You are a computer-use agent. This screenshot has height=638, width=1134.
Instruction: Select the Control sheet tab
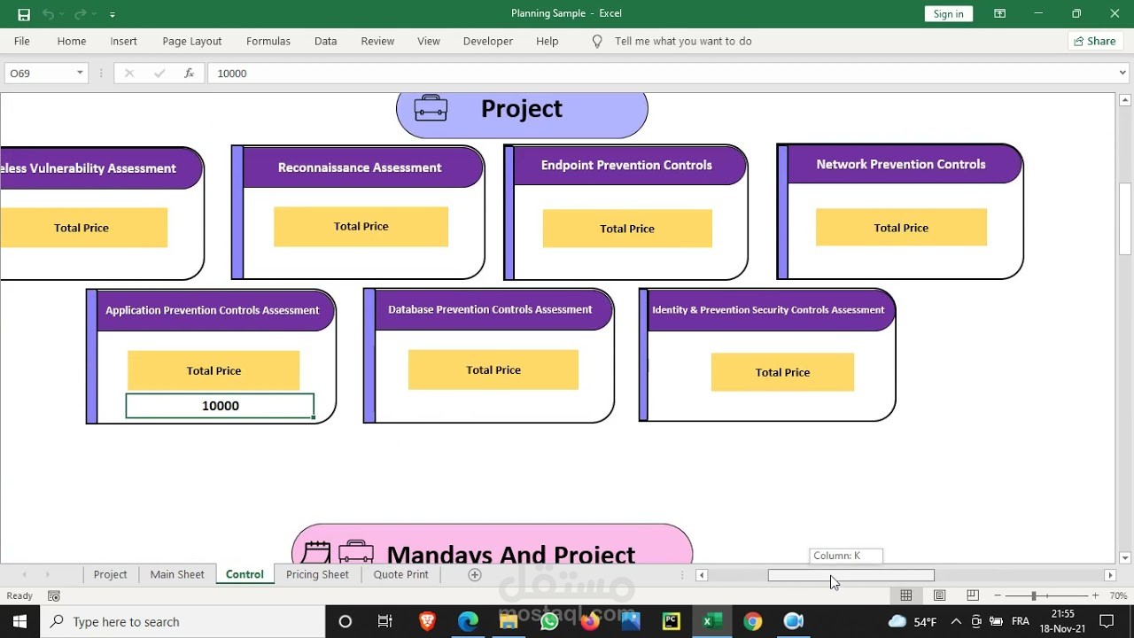point(245,574)
